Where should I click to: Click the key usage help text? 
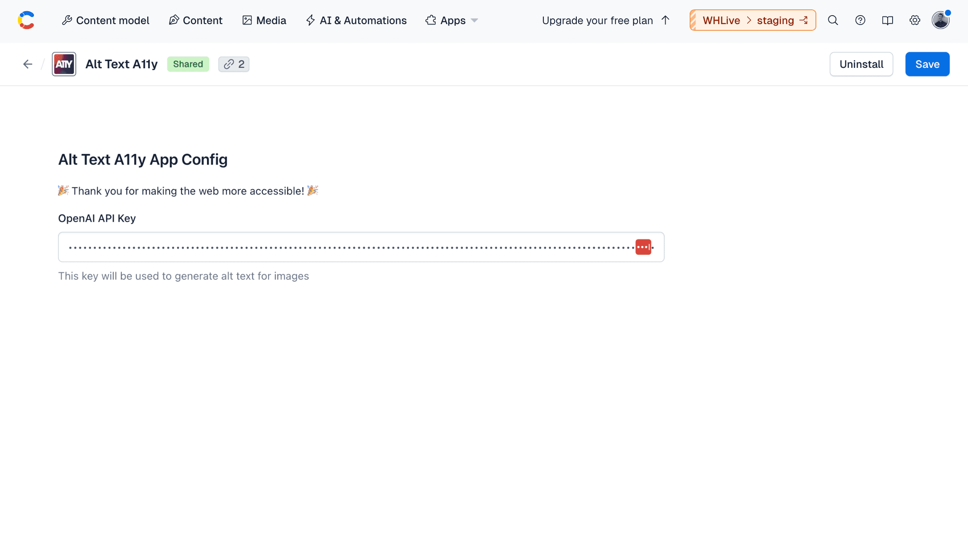click(x=183, y=276)
